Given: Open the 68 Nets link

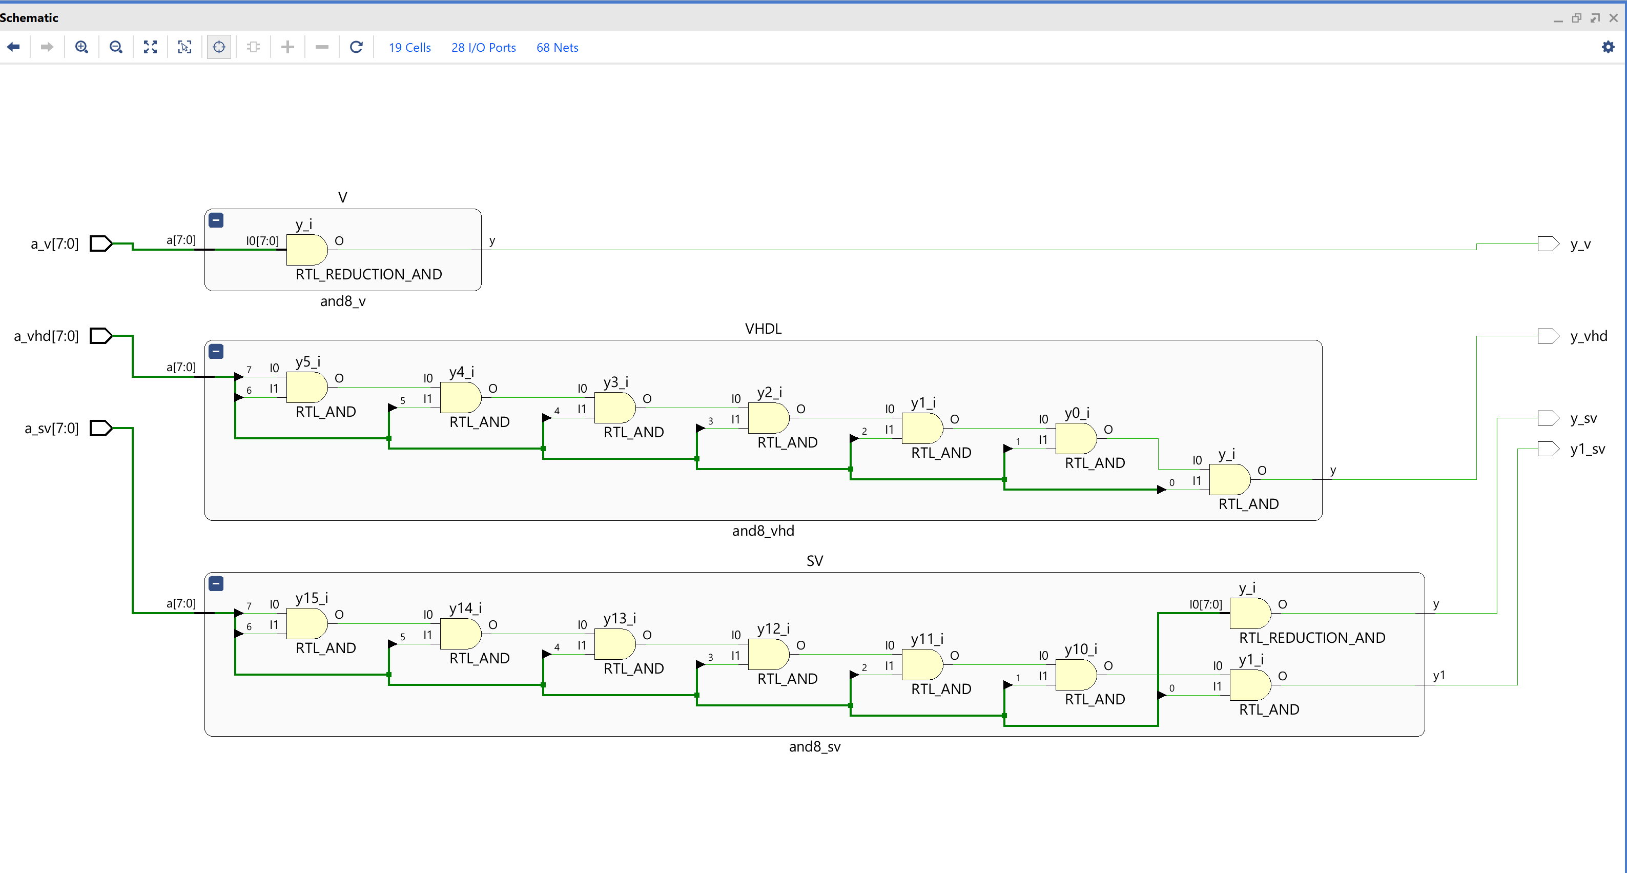Looking at the screenshot, I should pyautogui.click(x=557, y=48).
